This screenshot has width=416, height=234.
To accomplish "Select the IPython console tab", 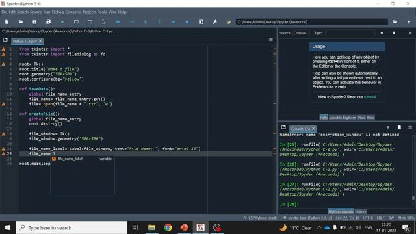I will tap(341, 211).
